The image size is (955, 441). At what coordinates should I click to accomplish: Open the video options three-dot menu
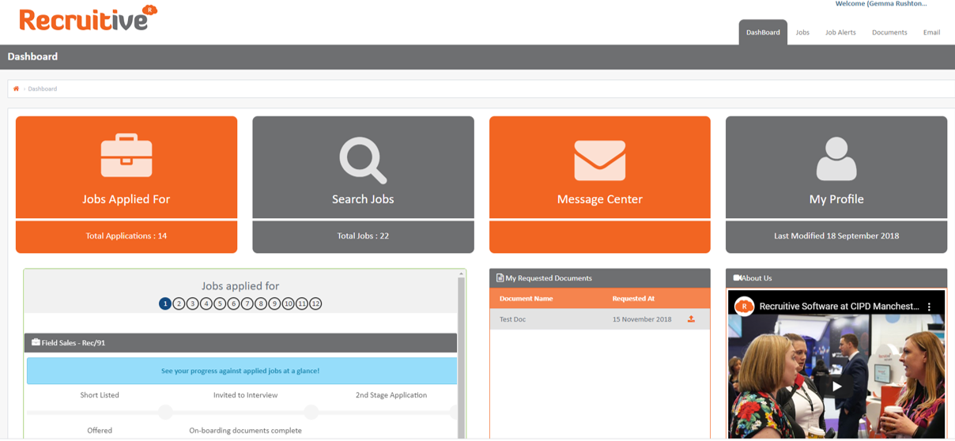(x=929, y=307)
